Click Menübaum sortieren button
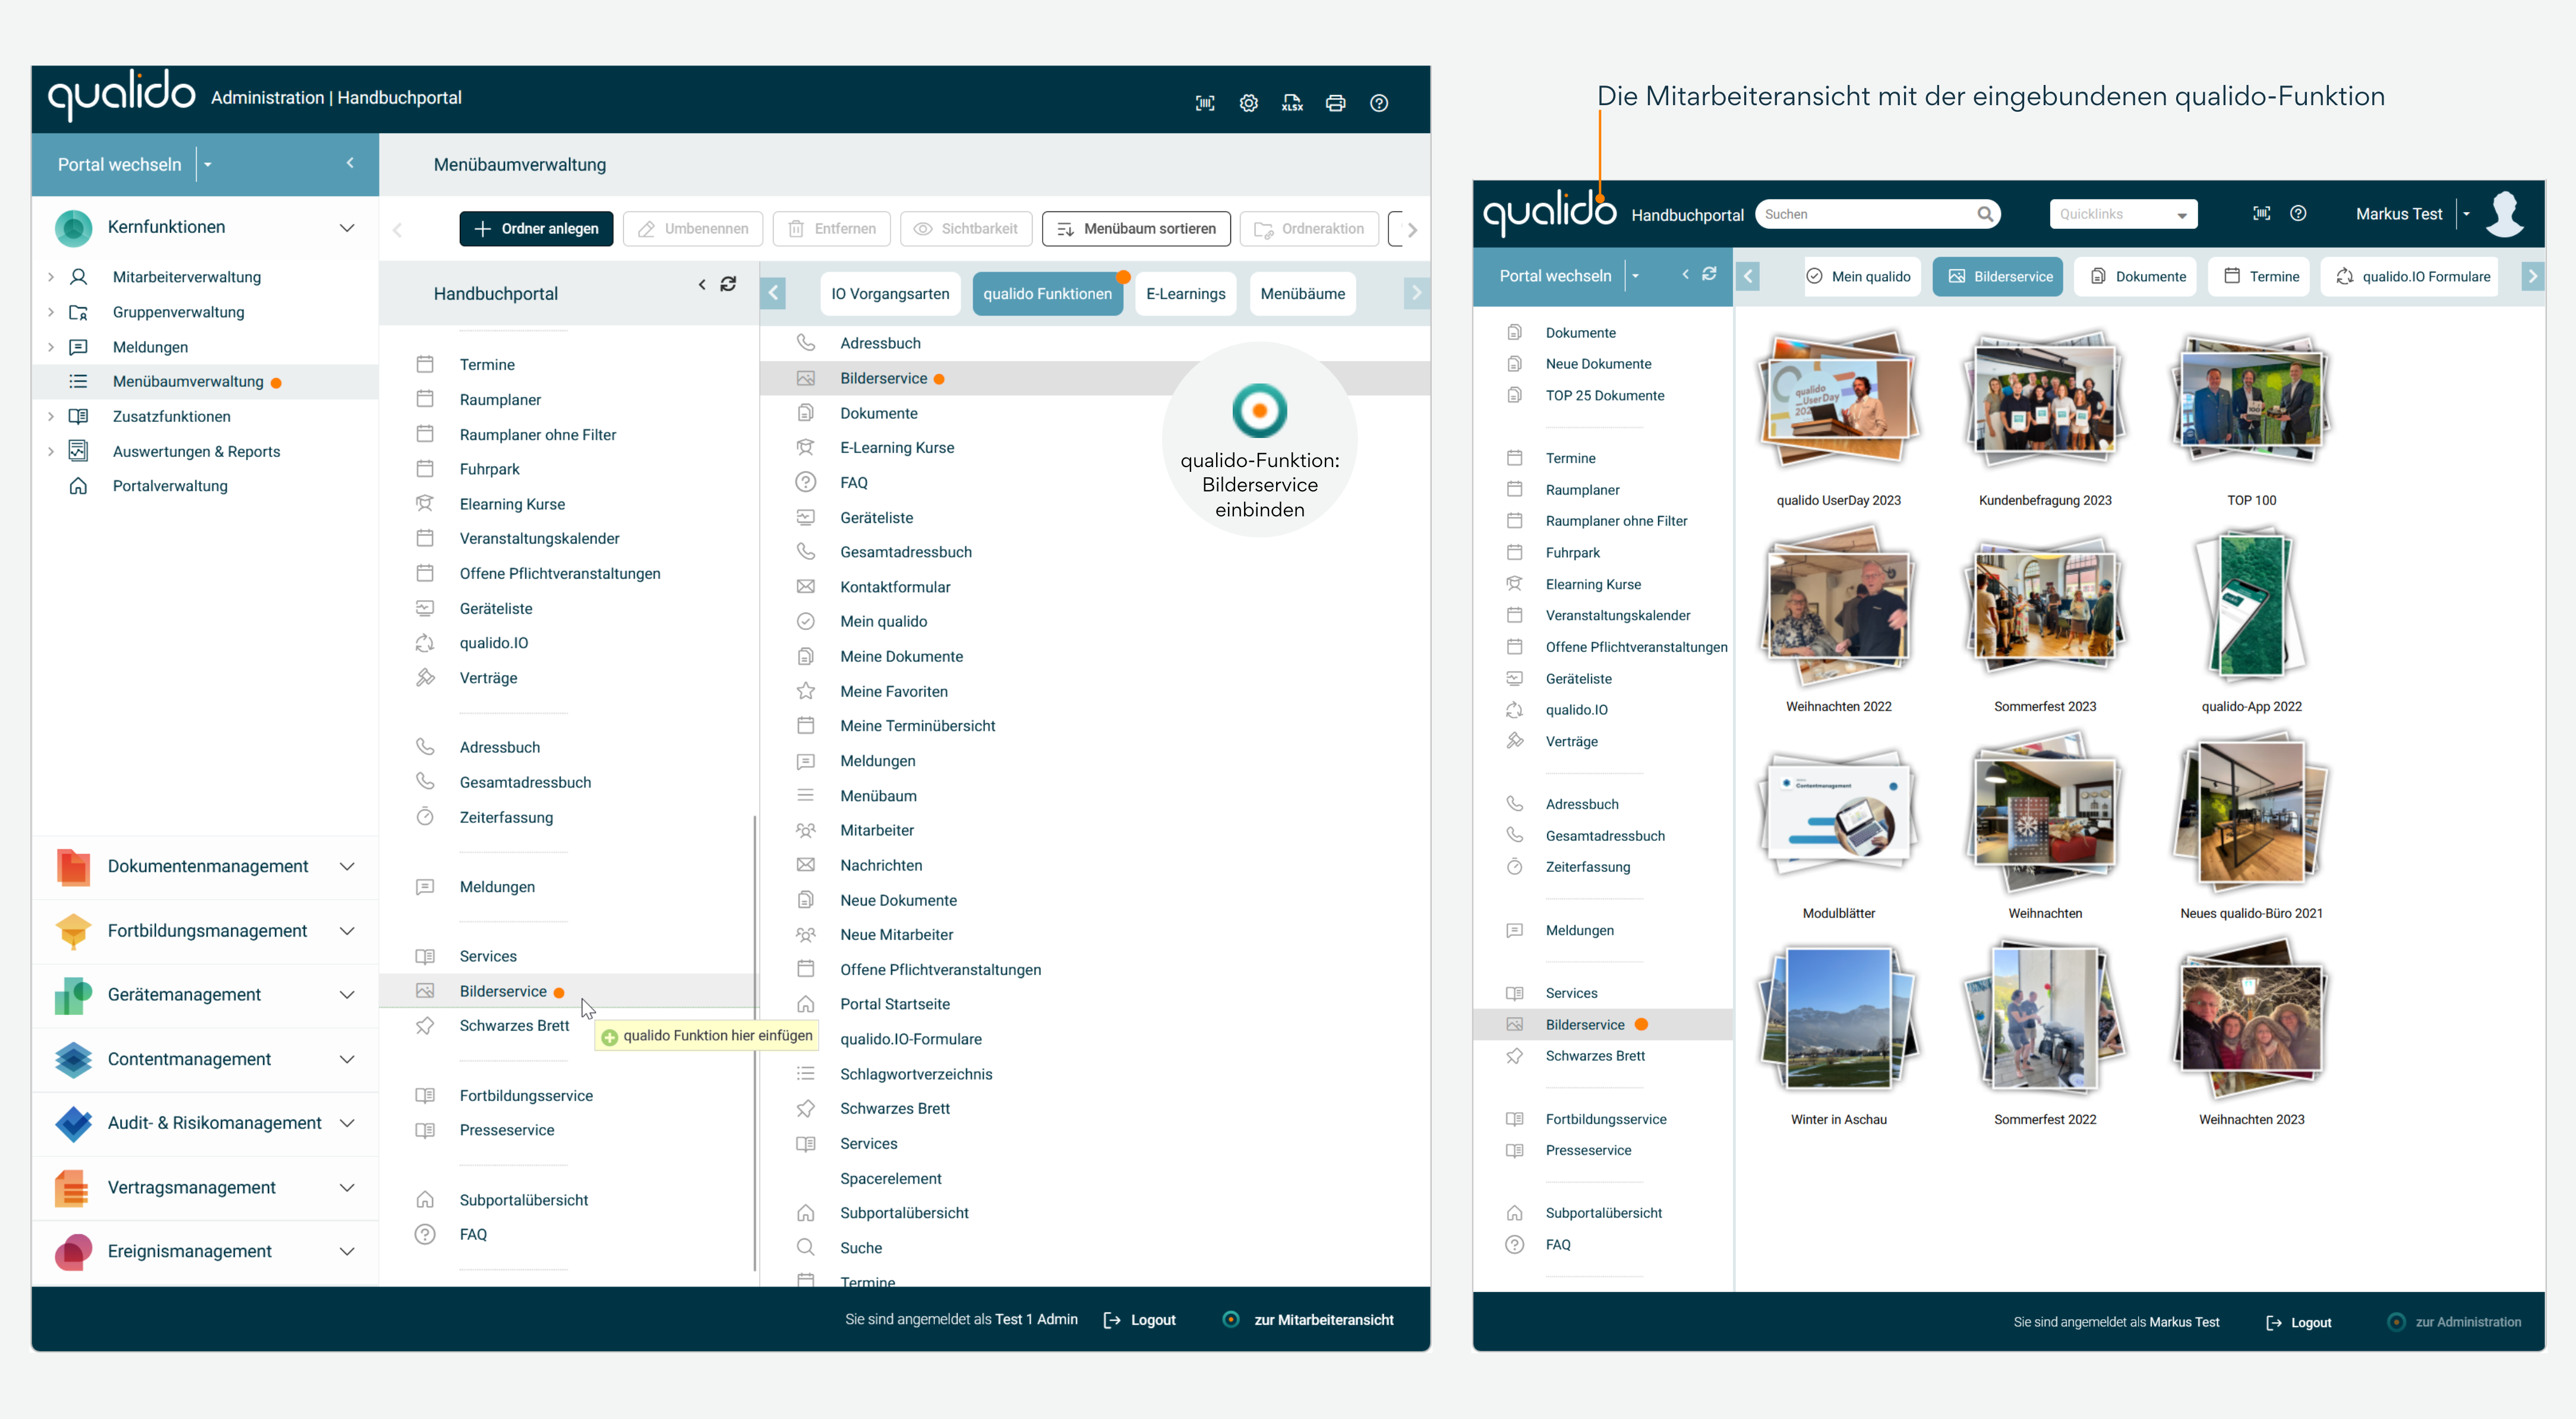 coord(1136,229)
